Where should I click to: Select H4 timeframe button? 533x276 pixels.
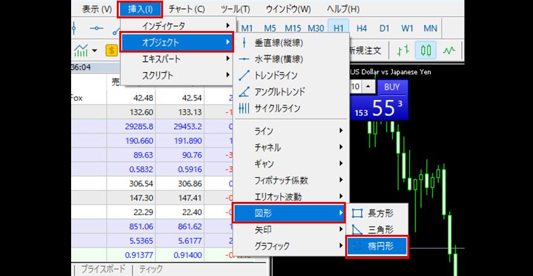pos(362,28)
